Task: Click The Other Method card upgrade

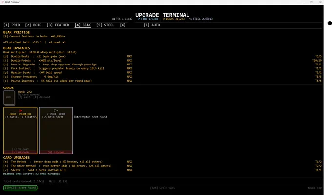Action: coord(163,166)
